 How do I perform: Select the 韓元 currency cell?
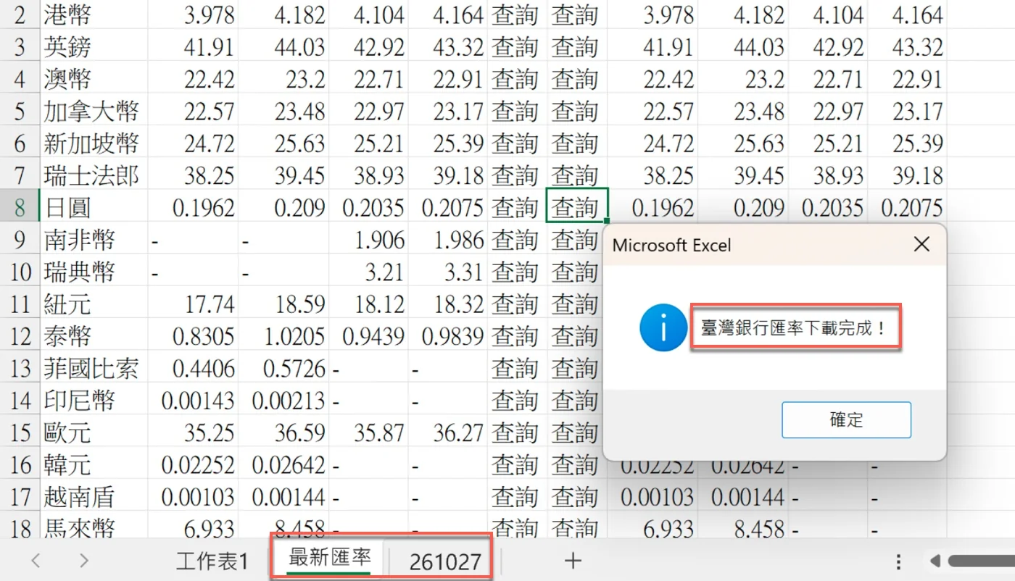(x=94, y=464)
